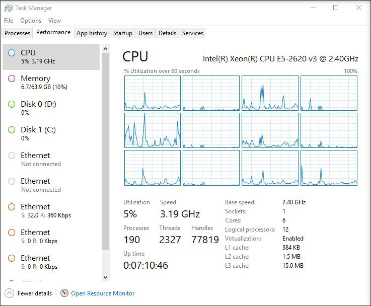
Task: Click the Task Manager title bar icon
Action: click(x=8, y=8)
